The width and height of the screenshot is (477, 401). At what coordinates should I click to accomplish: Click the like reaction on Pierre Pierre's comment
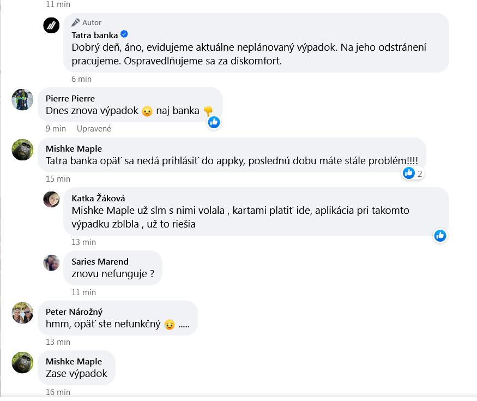pos(214,122)
